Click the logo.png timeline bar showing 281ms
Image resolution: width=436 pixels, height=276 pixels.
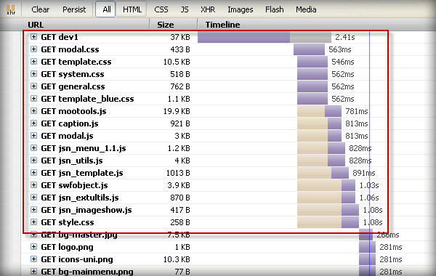pos(367,247)
